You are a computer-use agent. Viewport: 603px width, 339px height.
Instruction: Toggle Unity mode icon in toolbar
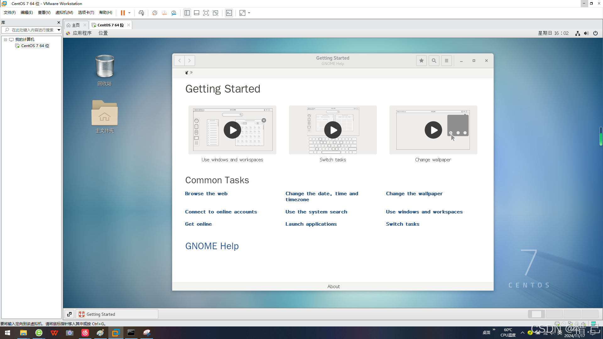coord(215,13)
